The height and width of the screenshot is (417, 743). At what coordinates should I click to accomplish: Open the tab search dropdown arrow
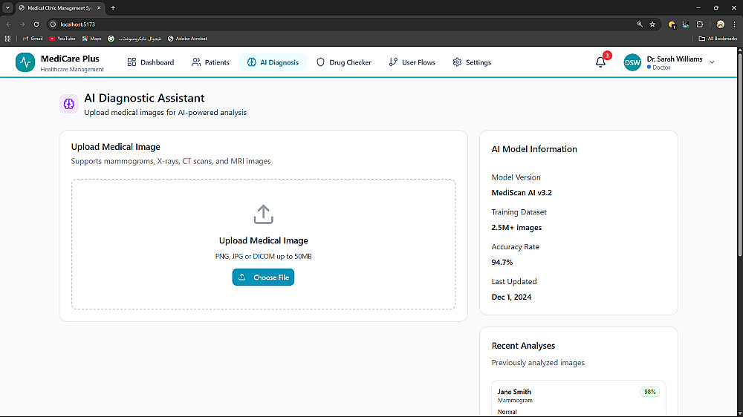point(7,7)
